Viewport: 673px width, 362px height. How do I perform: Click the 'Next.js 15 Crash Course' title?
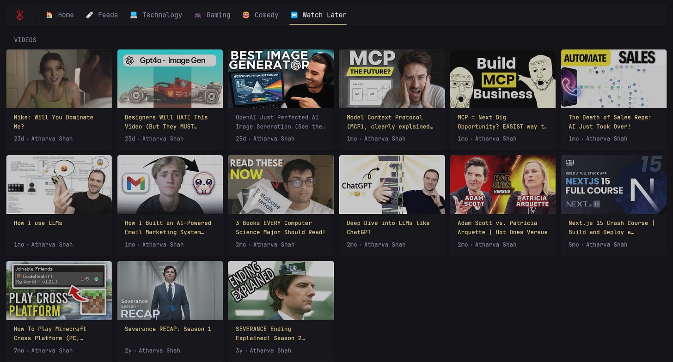point(612,228)
